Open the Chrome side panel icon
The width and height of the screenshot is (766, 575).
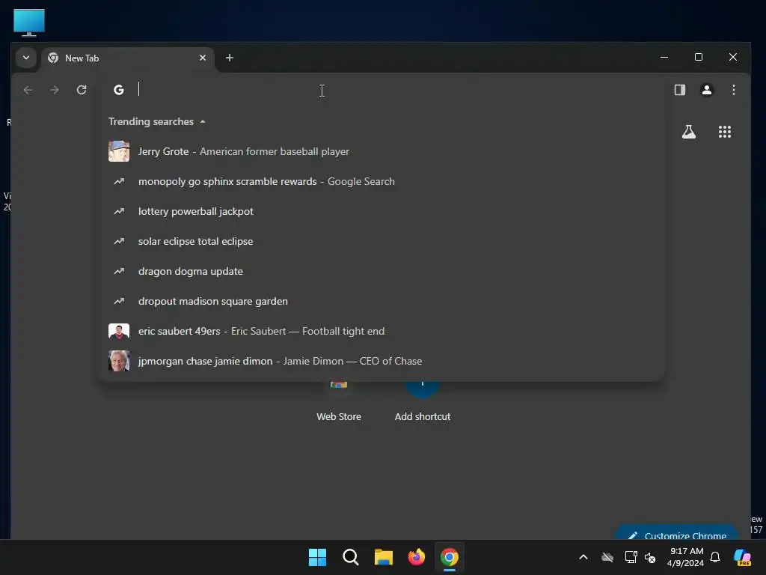click(679, 90)
